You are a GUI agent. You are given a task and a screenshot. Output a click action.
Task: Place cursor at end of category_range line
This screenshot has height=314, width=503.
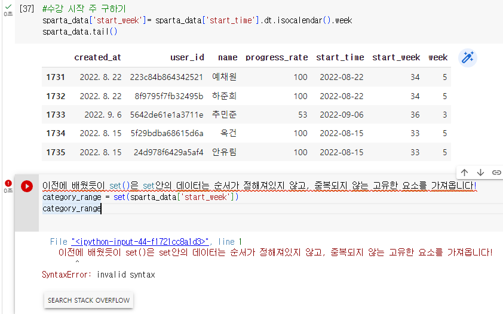tap(102, 208)
